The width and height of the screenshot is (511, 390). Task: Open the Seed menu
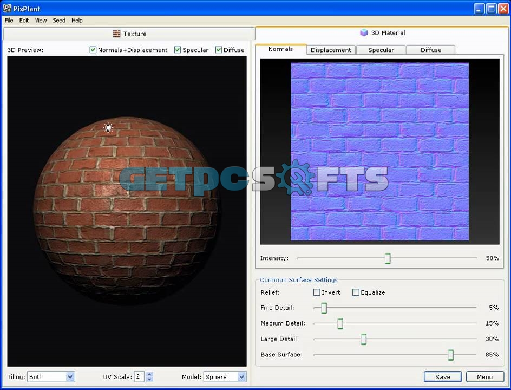click(59, 20)
